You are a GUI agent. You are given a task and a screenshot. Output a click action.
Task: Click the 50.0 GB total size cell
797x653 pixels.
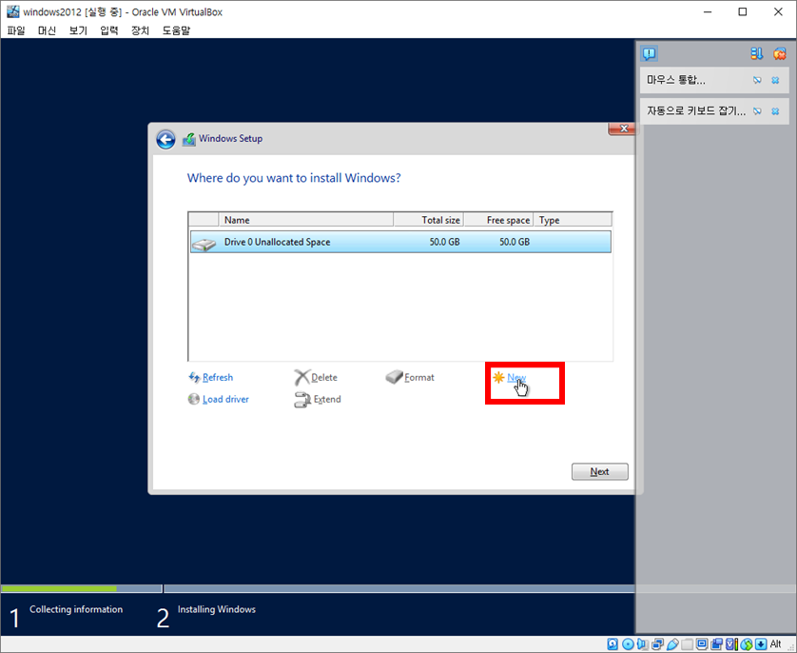pos(444,242)
